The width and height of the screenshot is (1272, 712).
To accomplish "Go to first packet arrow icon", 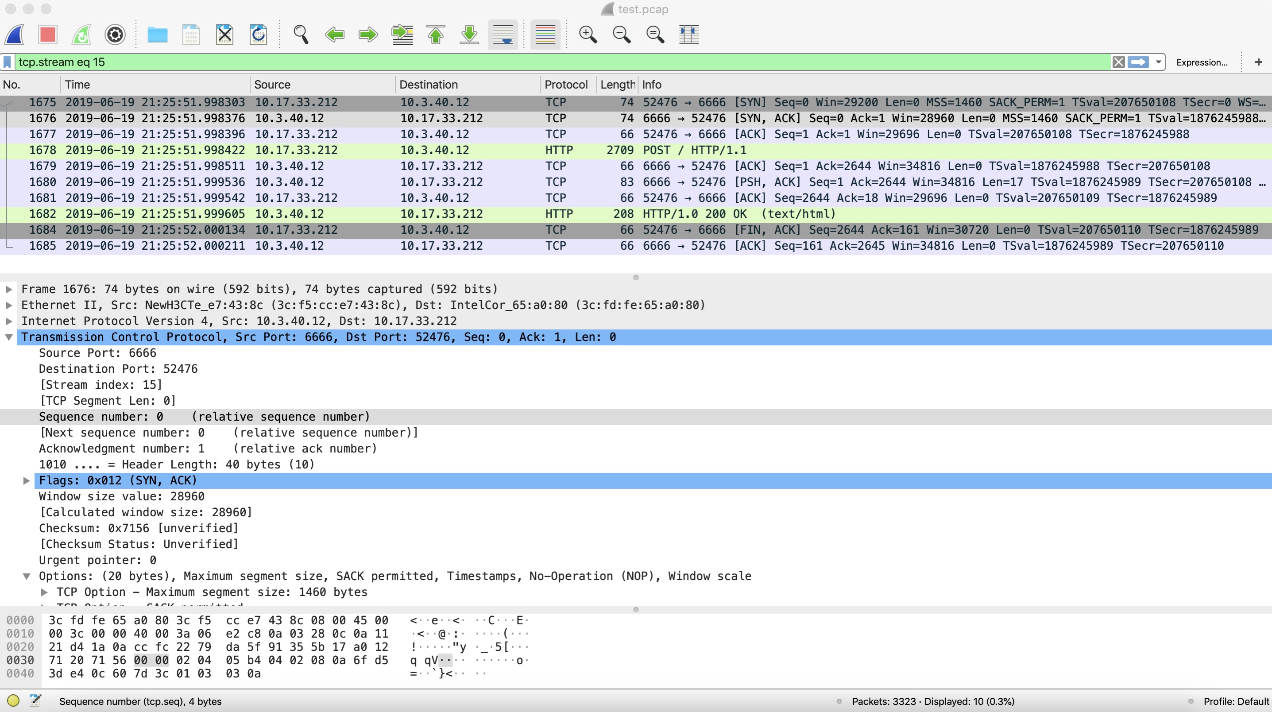I will click(436, 35).
